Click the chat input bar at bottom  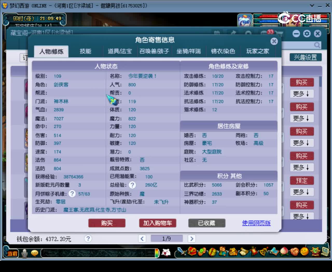click(99, 253)
